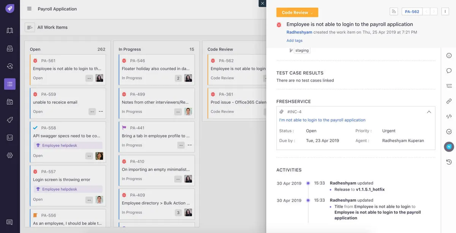The height and width of the screenshot is (233, 456).
Task: Open the activity history clock icon
Action: pyautogui.click(x=449, y=162)
